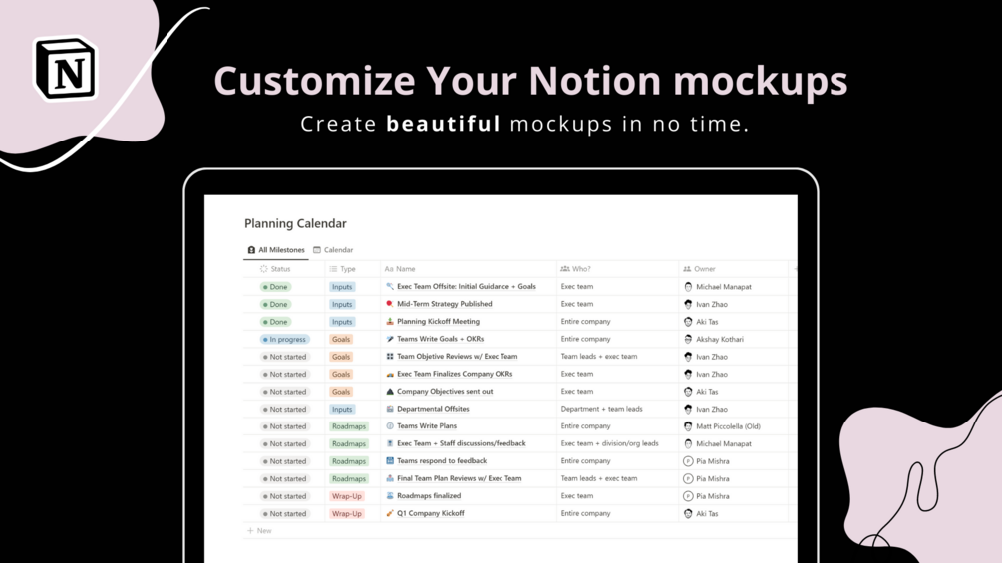Click page icon of Planning Kickoff Meeting
The image size is (1002, 563).
(x=390, y=322)
